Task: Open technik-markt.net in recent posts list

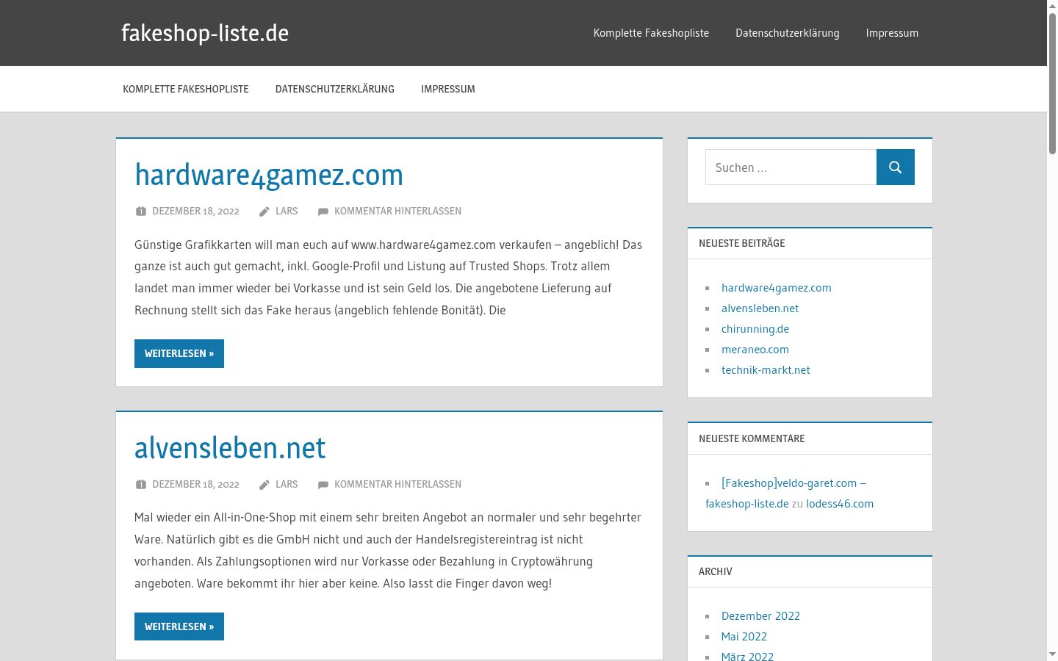Action: point(766,370)
